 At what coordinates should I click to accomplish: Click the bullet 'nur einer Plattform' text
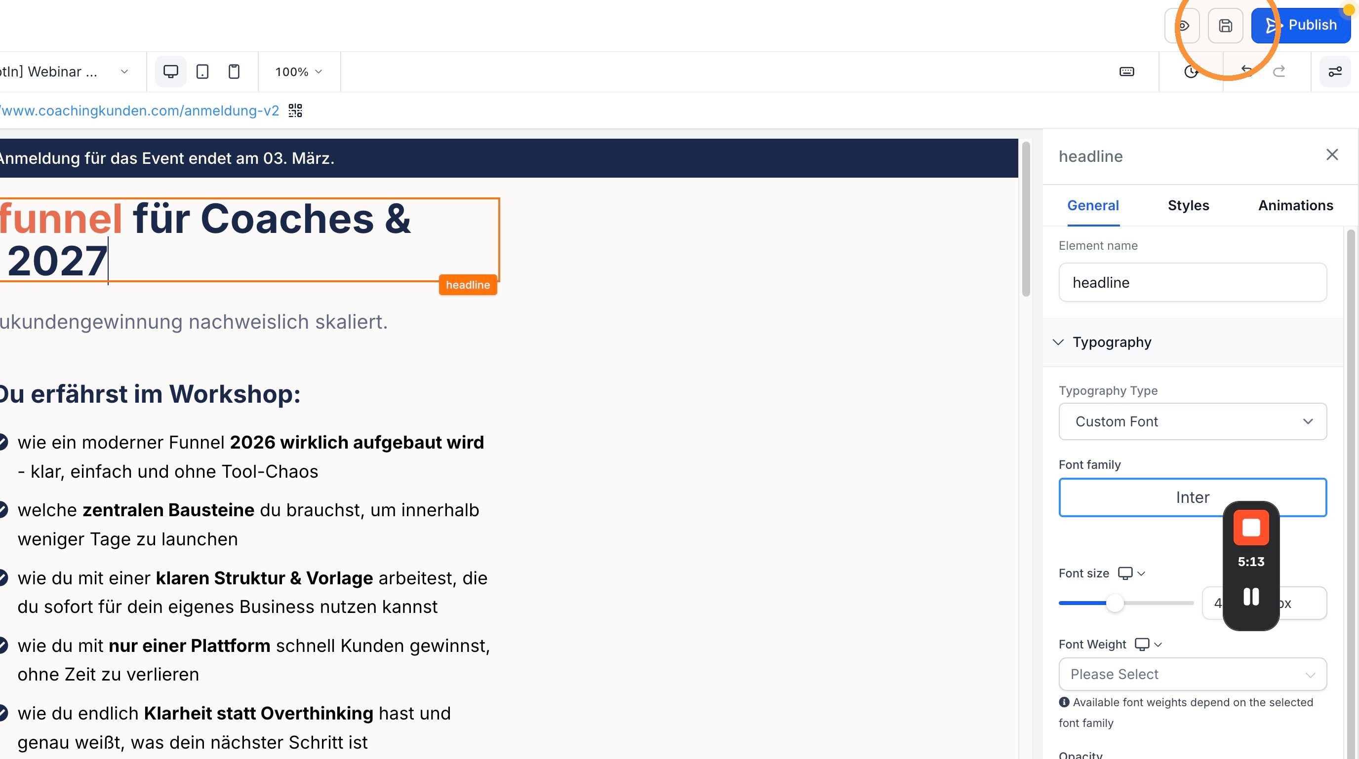(x=190, y=645)
